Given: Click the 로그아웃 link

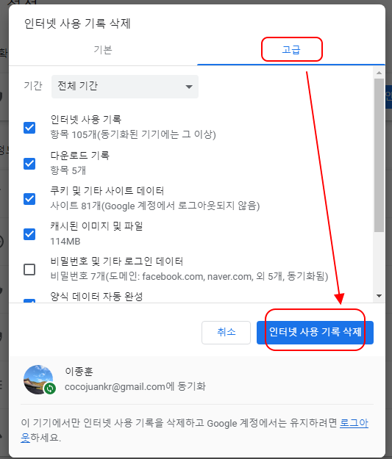Looking at the screenshot, I should coord(354,423).
